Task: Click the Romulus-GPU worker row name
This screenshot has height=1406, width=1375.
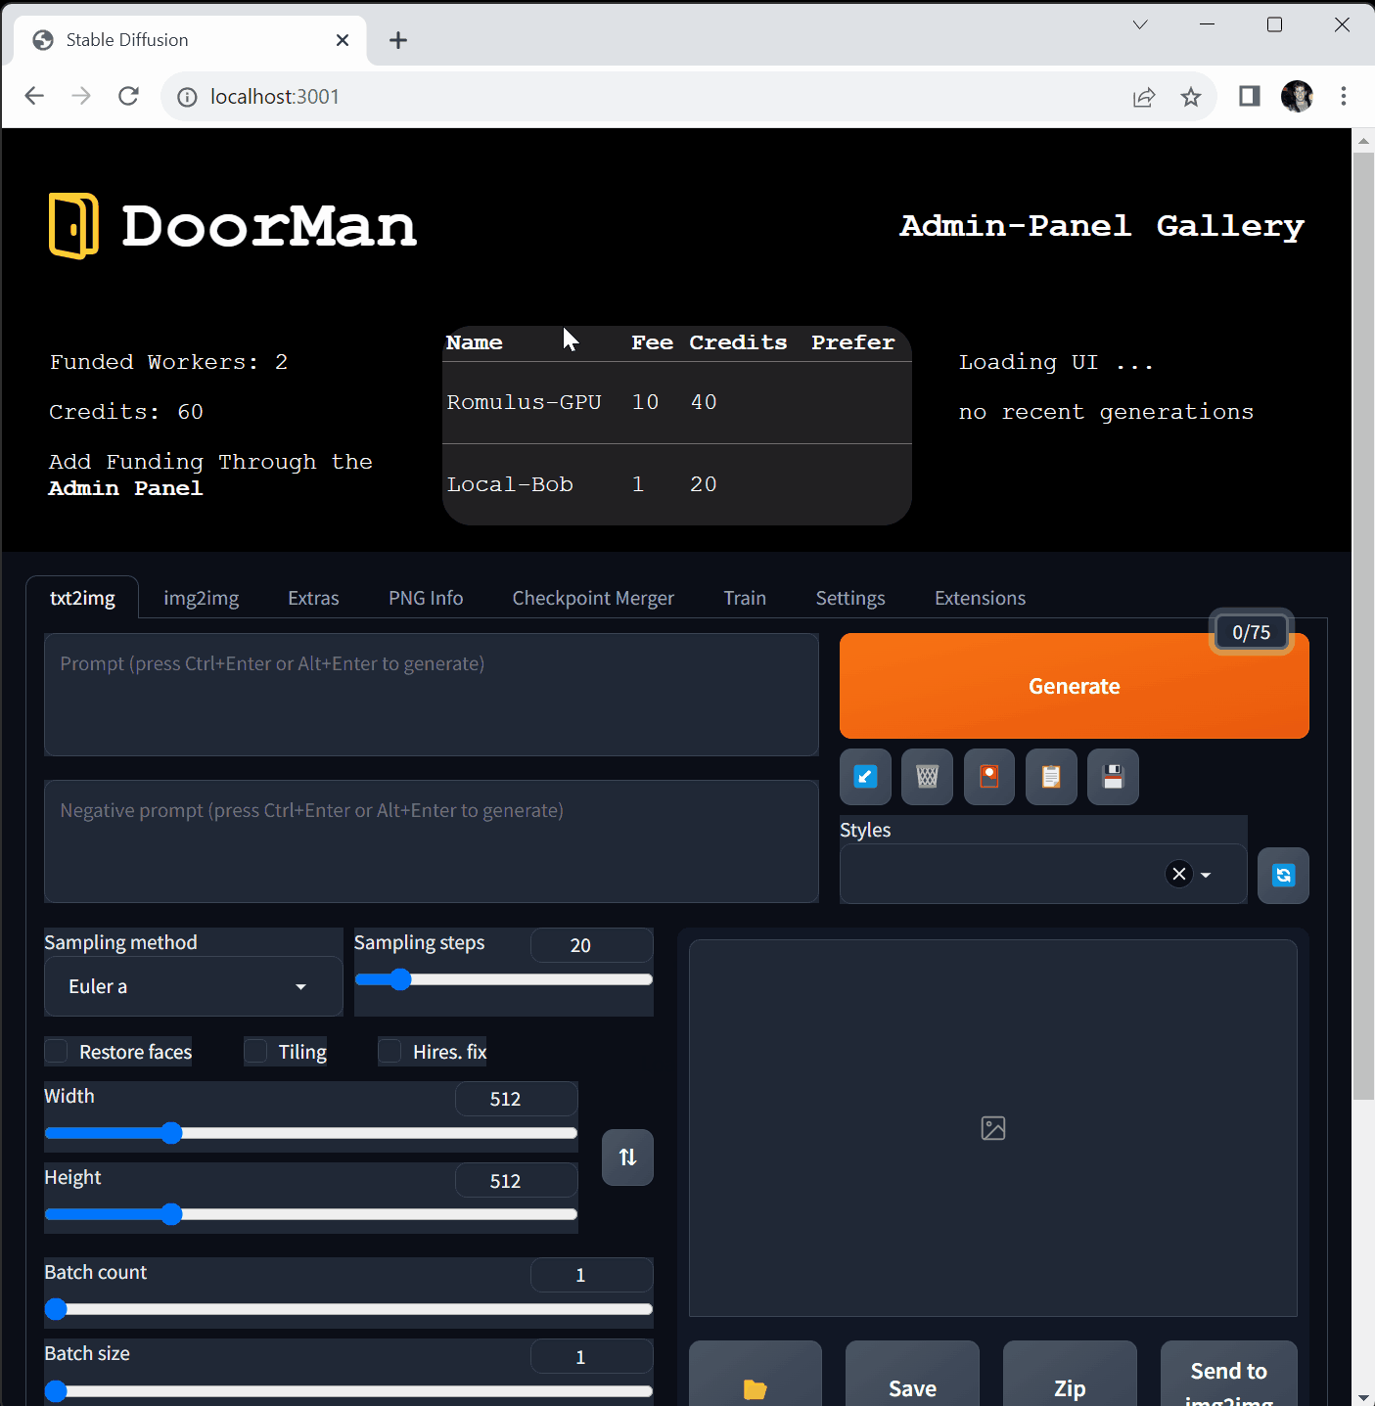Action: 524,402
